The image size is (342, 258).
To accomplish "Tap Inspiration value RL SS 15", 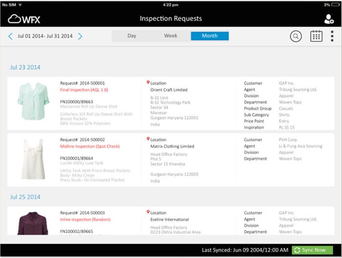I will pos(287,127).
